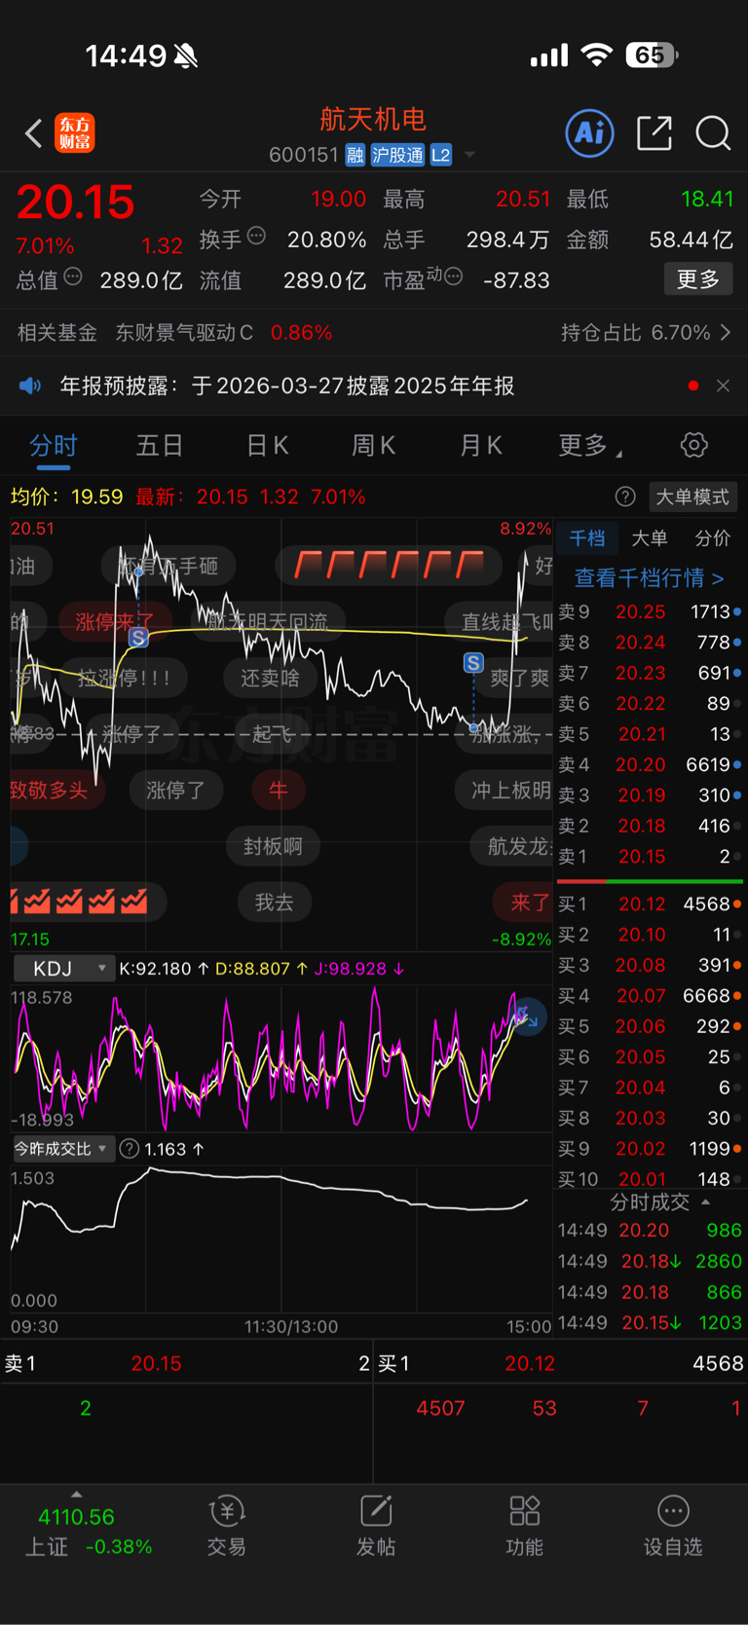The height and width of the screenshot is (1625, 748).
Task: Open 年报预披露 announcement text
Action: point(287,387)
